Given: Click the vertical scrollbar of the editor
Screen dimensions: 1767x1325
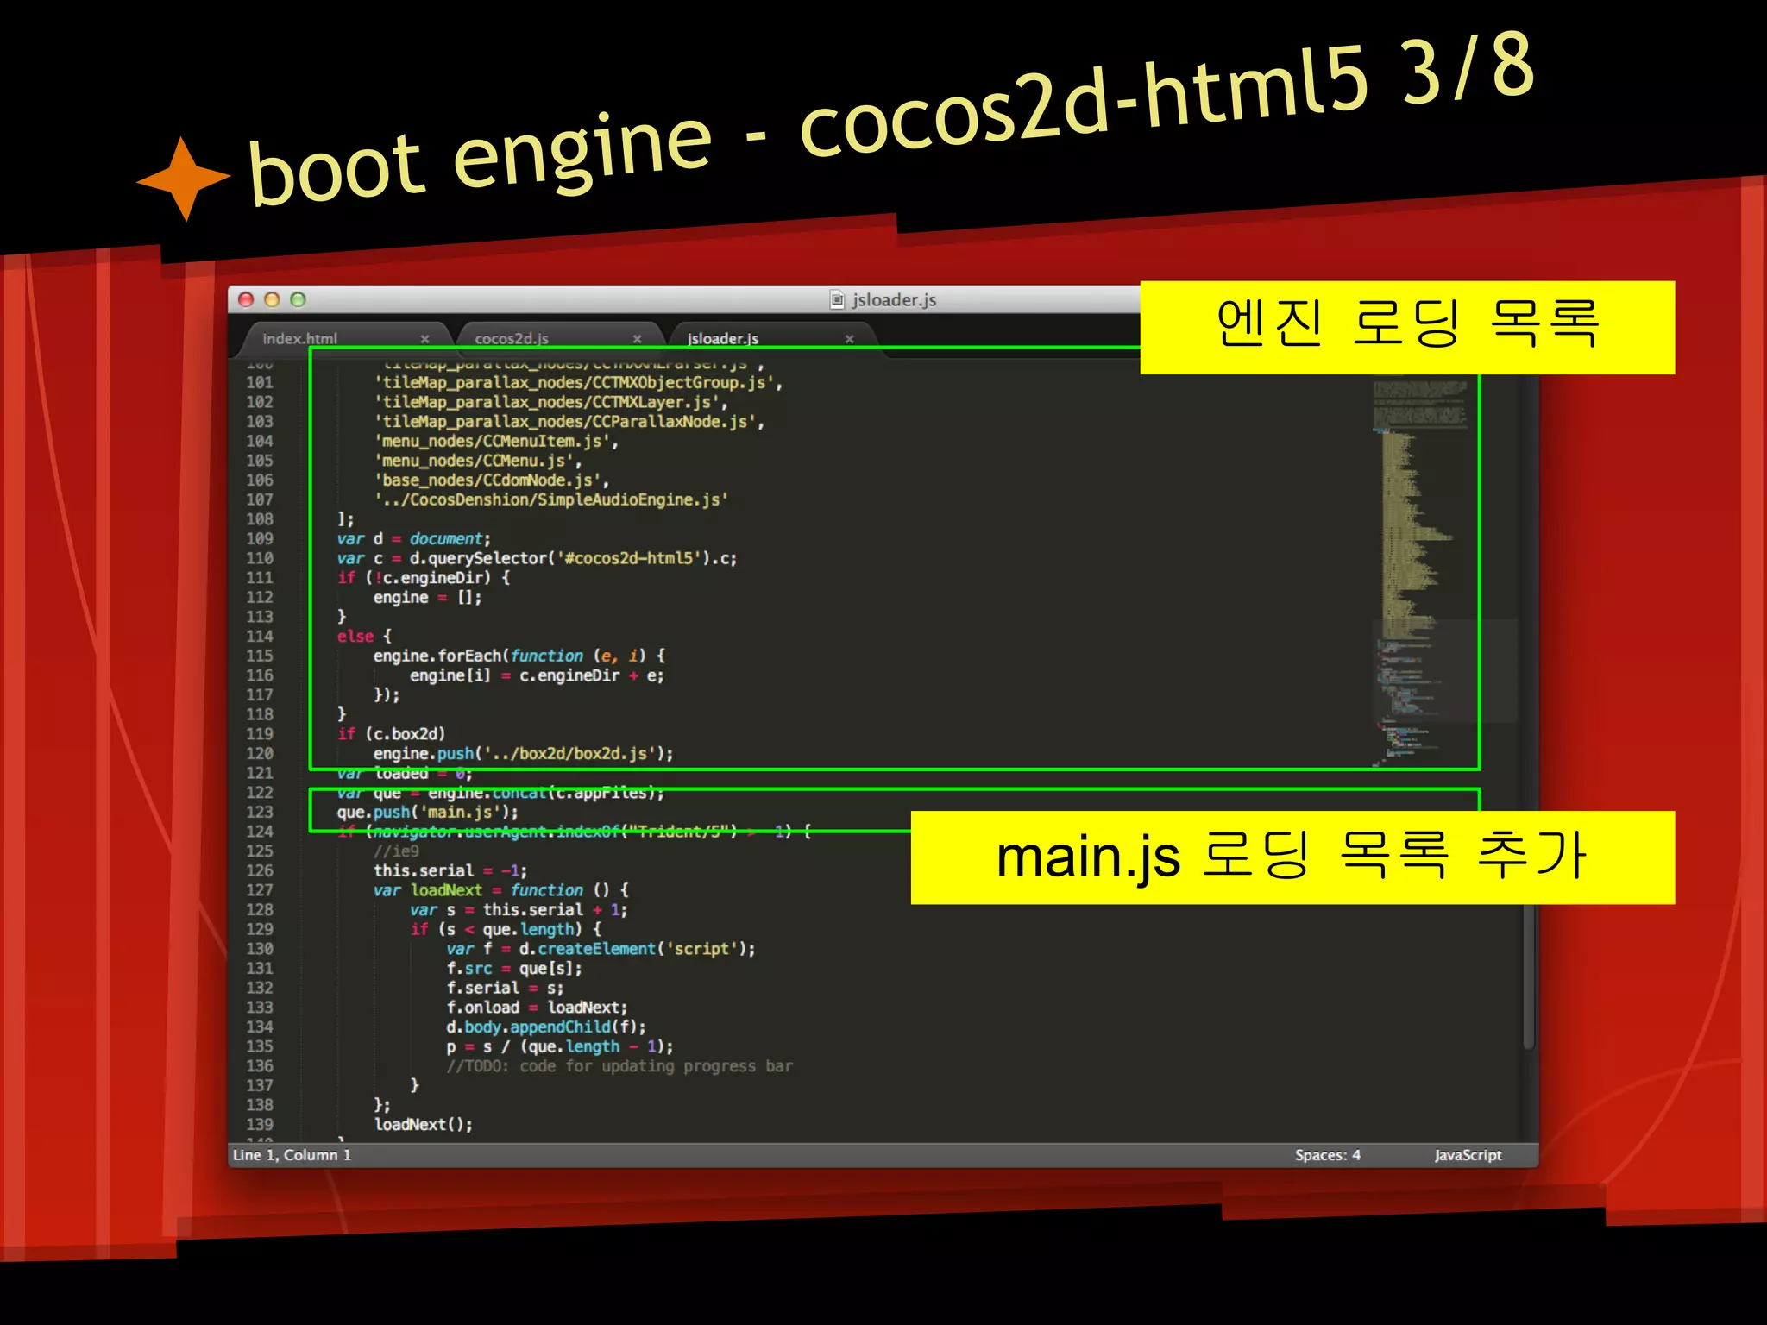Looking at the screenshot, I should 1528,975.
